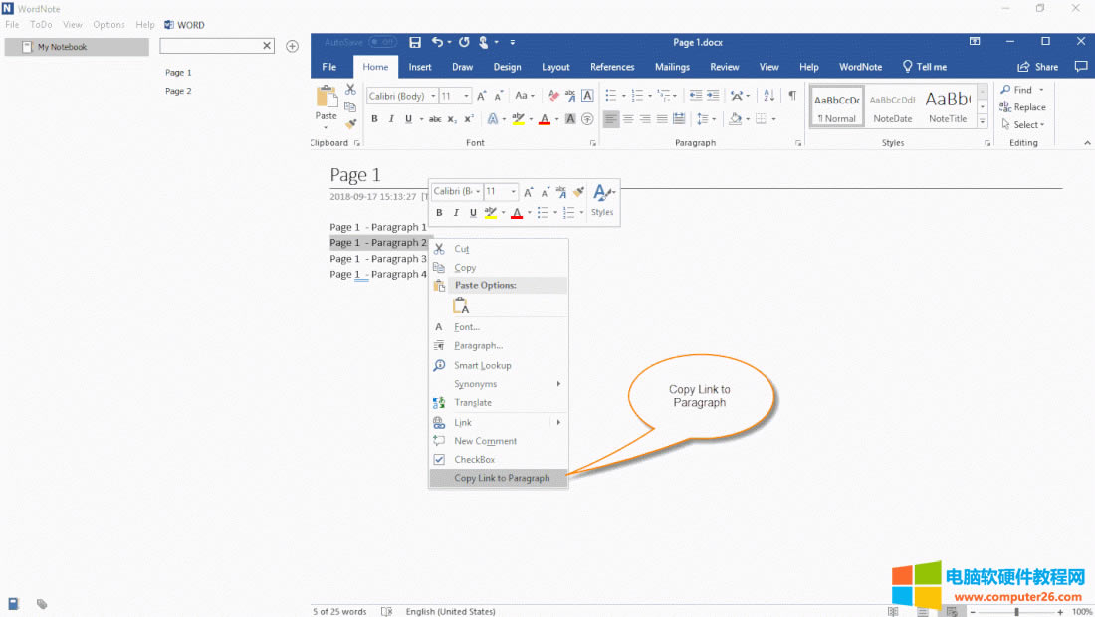Click the Replace button in Editing group

pyautogui.click(x=1023, y=107)
